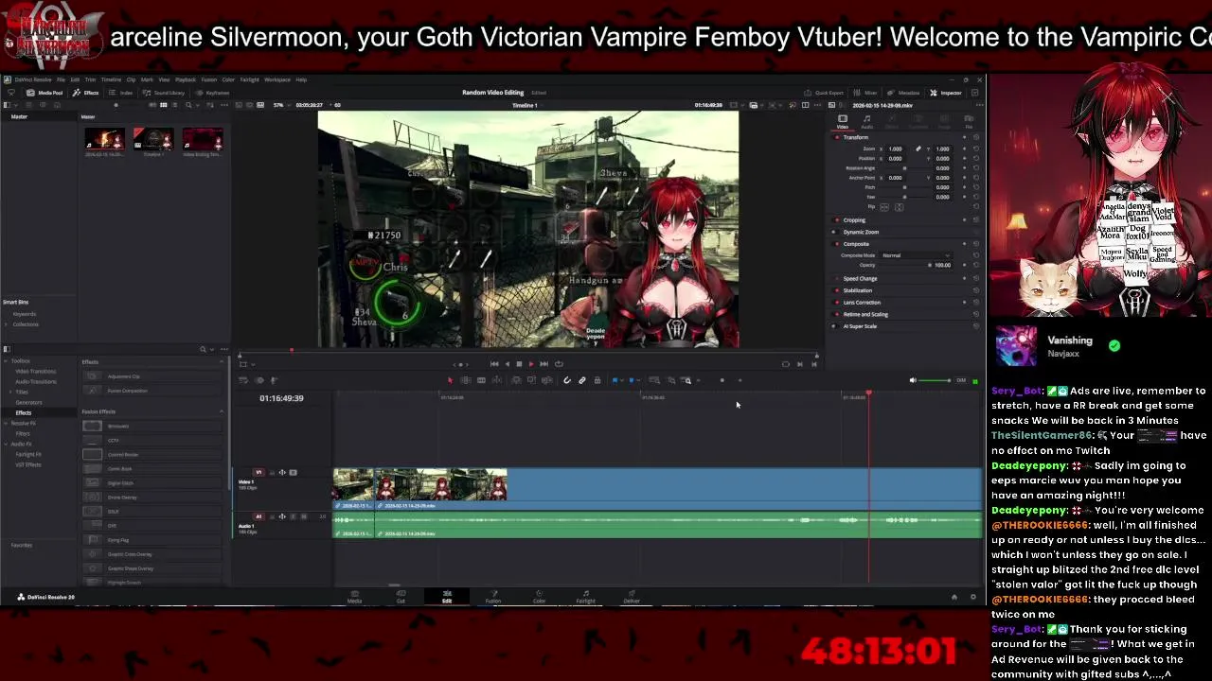Jump to first frame button

494,364
